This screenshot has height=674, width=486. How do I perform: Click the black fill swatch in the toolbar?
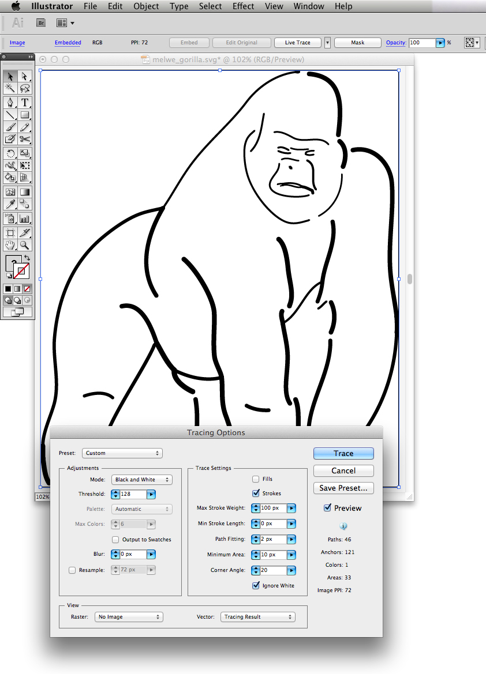click(8, 289)
